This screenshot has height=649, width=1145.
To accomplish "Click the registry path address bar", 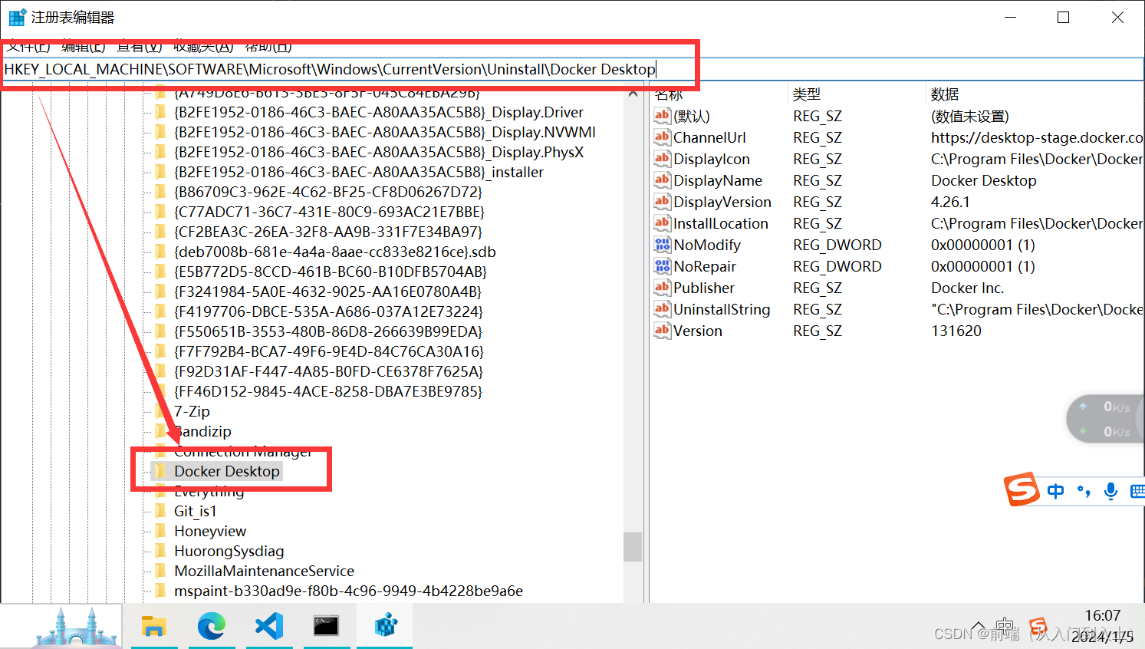I will tap(572, 69).
